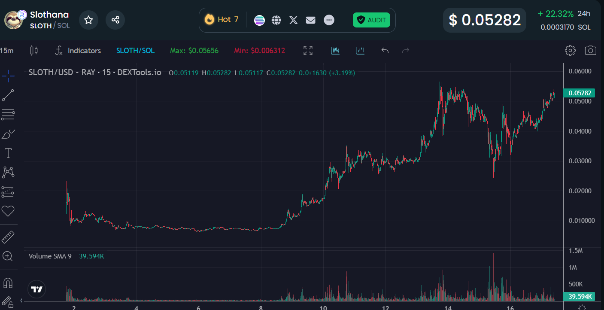The height and width of the screenshot is (310, 604).
Task: Take a chart snapshot with the camera icon
Action: click(591, 51)
